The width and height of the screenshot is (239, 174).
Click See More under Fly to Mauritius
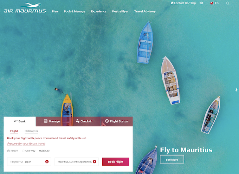(172, 159)
